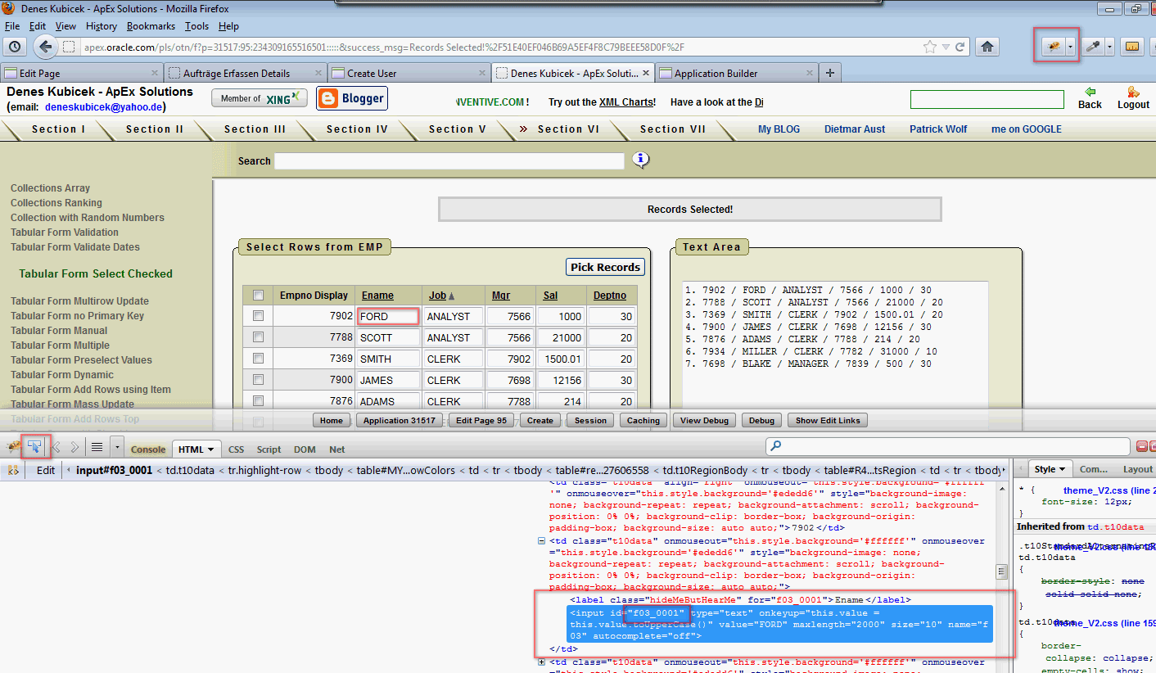Open the history clock icon near back button
The image size is (1156, 673).
click(15, 47)
